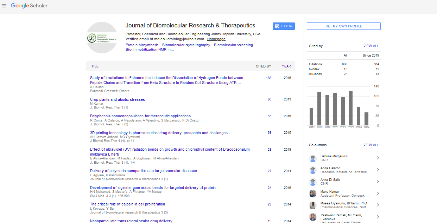Select the Since 2019 column header
The width and height of the screenshot is (437, 223).
(371, 55)
